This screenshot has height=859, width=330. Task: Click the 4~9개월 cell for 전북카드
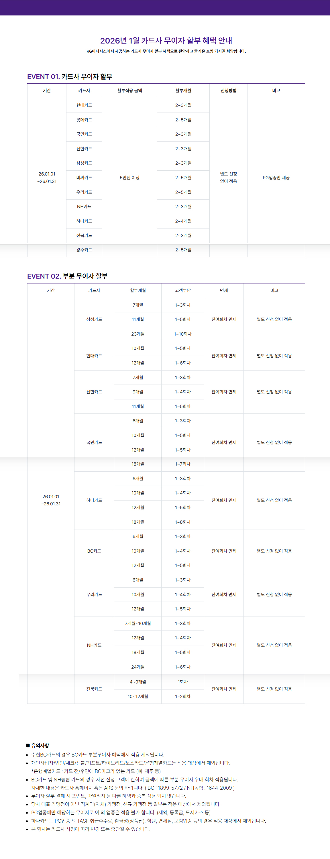(138, 682)
